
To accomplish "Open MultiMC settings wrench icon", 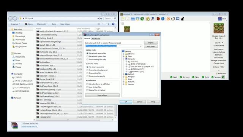I will pos(153,19).
